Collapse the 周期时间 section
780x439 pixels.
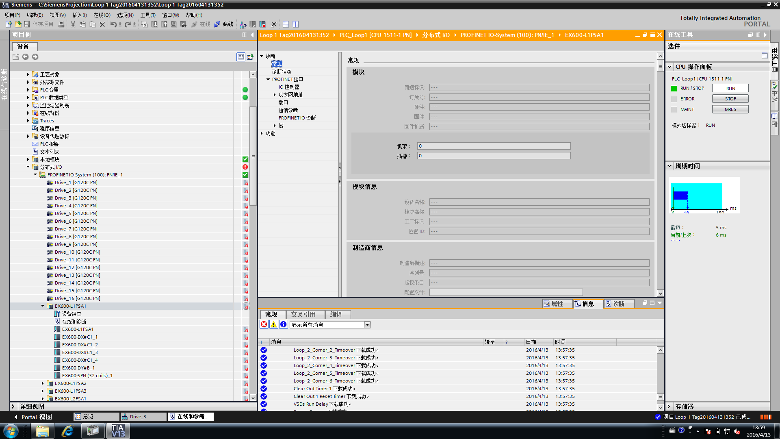pyautogui.click(x=670, y=166)
